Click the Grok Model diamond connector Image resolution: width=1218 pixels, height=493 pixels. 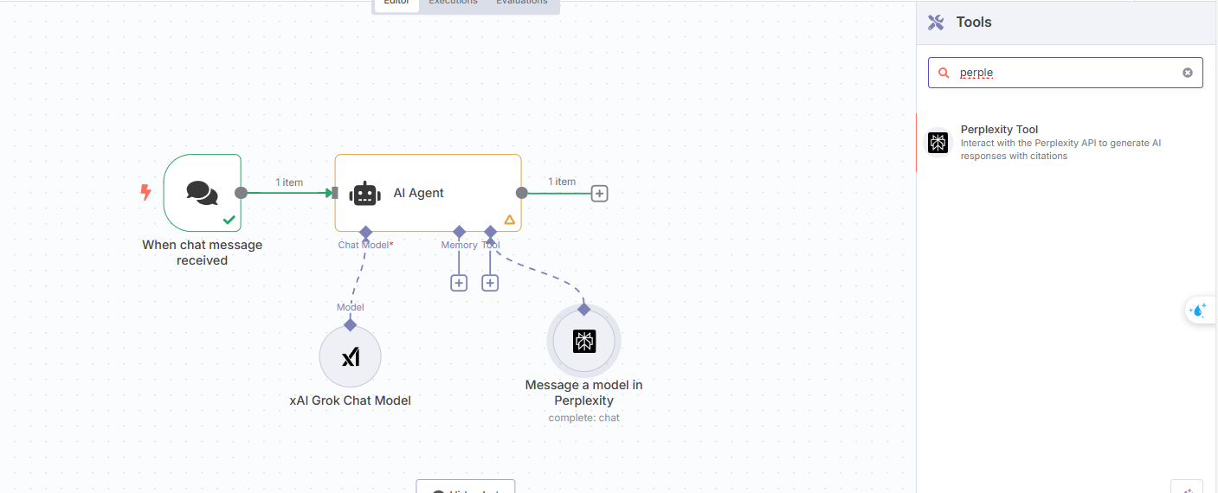pos(350,324)
